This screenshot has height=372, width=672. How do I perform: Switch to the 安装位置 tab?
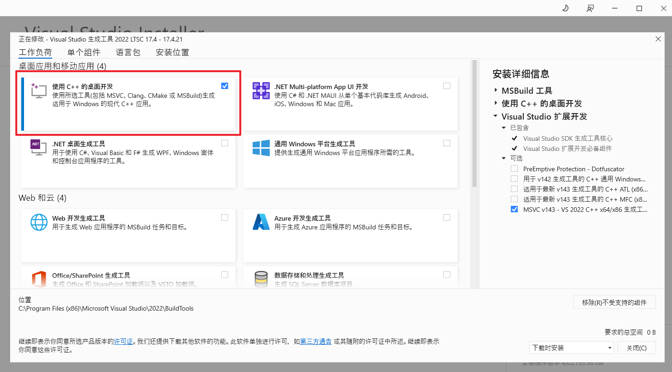tap(172, 52)
